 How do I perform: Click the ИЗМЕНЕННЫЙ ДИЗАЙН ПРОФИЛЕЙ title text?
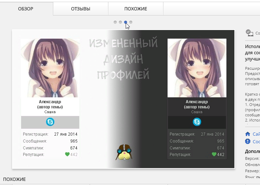123,59
